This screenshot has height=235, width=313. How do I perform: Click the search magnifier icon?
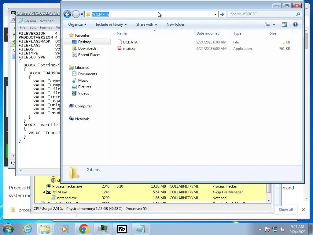[x=298, y=14]
